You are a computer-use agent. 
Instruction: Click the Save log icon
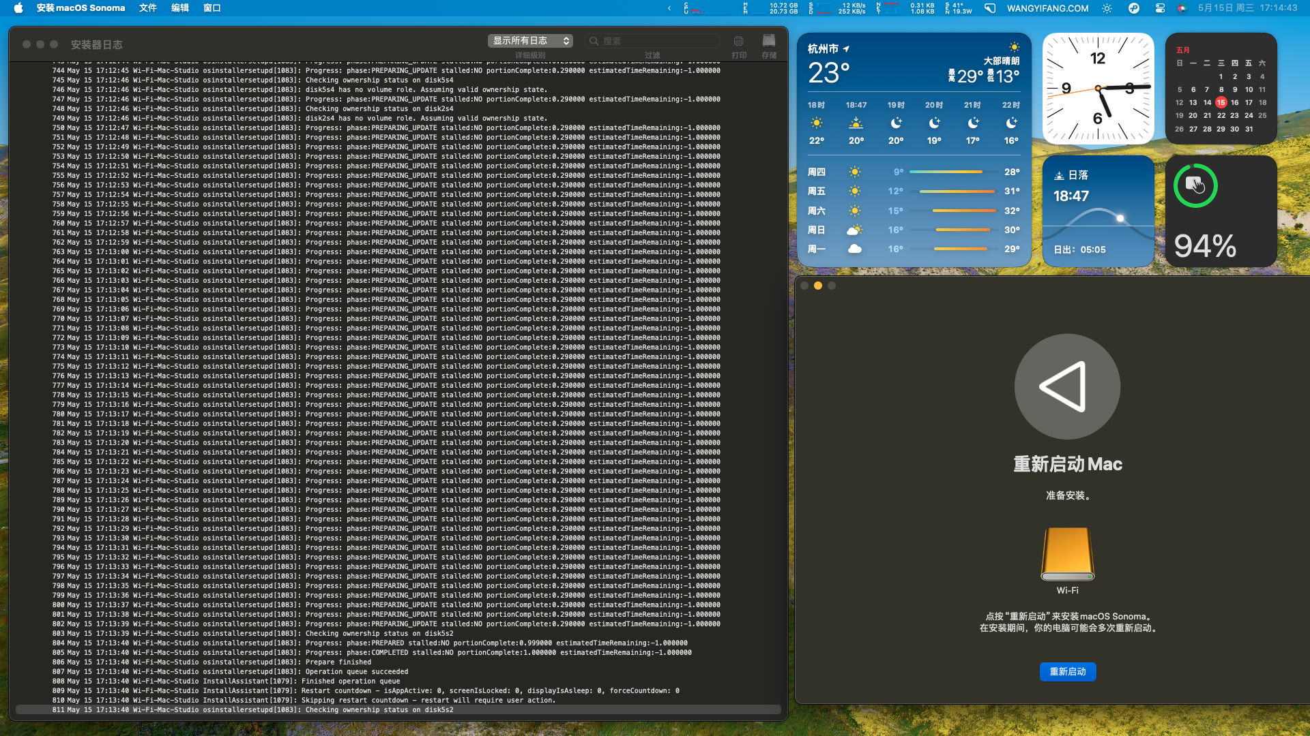coord(769,41)
